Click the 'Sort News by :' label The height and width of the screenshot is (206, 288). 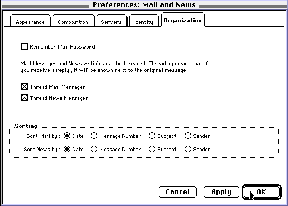click(x=42, y=150)
